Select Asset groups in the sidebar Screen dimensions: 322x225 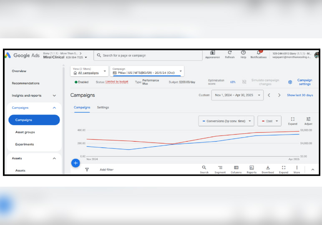point(25,132)
